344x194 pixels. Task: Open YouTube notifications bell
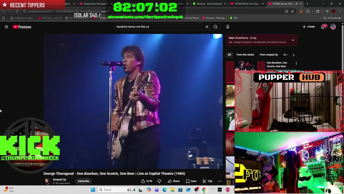pos(323,27)
